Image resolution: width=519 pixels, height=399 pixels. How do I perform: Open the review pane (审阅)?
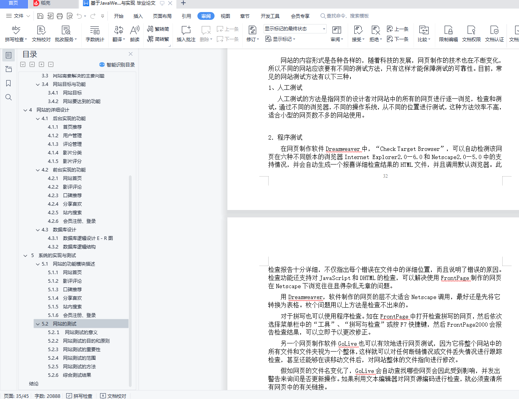(x=337, y=34)
